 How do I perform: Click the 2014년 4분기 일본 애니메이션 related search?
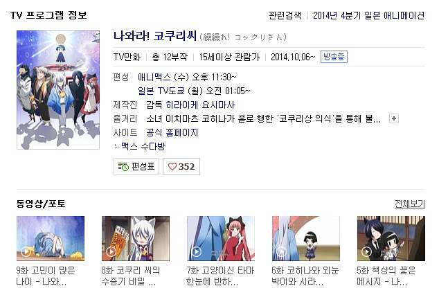coord(369,15)
